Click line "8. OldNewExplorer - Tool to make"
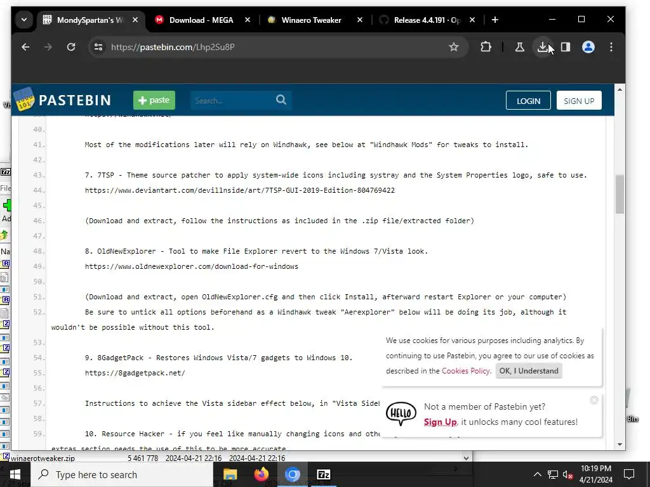Image resolution: width=650 pixels, height=487 pixels. click(256, 251)
